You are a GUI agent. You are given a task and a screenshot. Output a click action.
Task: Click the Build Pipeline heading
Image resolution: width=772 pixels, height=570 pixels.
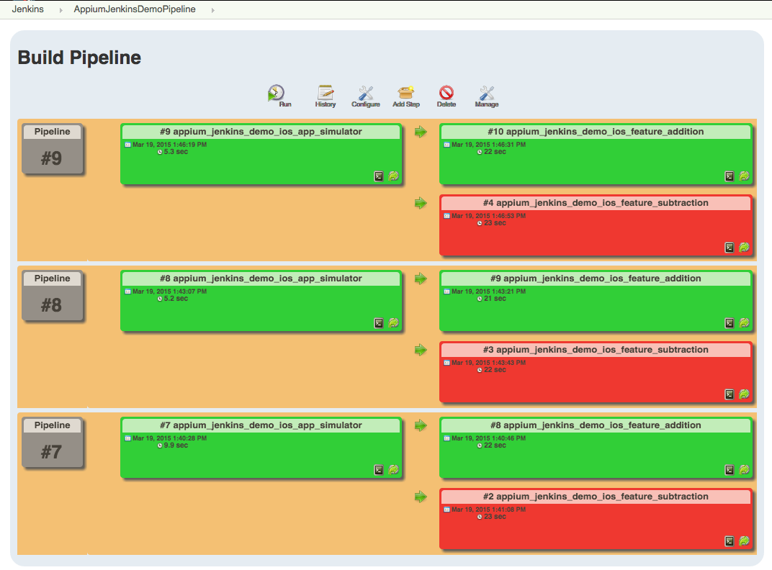[x=79, y=58]
